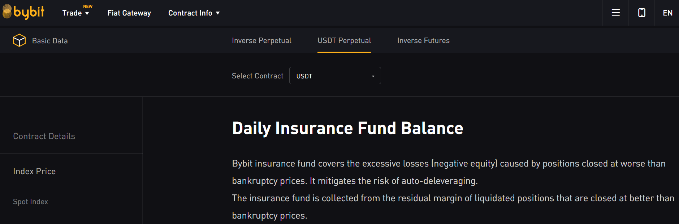Open Spot Index sidebar item
Viewport: 679px width, 224px height.
(x=30, y=202)
